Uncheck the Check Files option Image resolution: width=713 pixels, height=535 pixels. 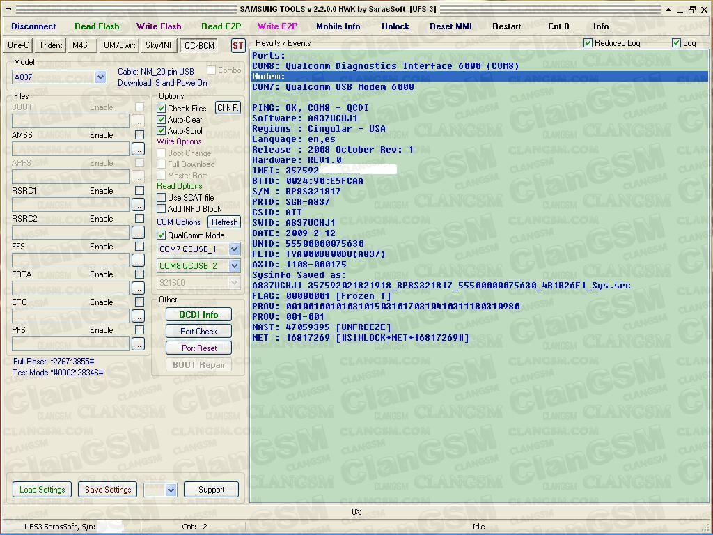pos(161,108)
